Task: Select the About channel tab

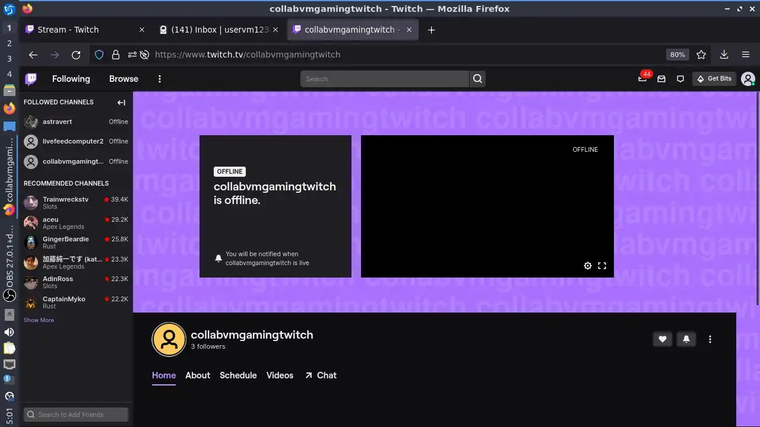Action: (x=198, y=375)
